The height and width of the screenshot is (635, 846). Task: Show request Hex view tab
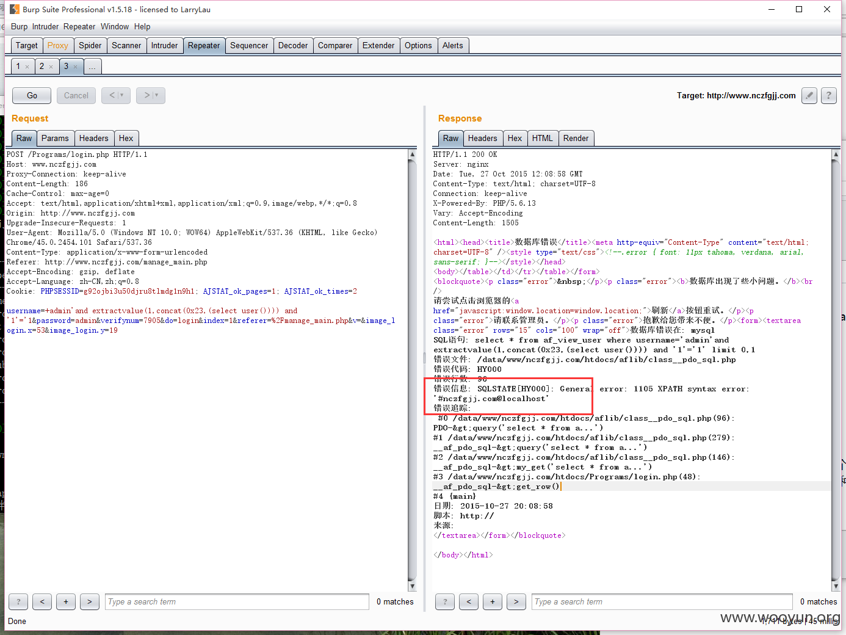[126, 138]
